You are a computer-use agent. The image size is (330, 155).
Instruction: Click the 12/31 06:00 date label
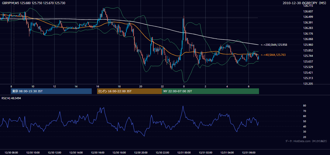pos(249,153)
